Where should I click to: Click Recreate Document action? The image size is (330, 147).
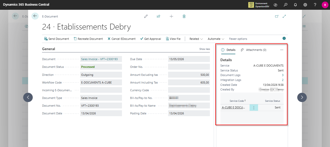pyautogui.click(x=88, y=39)
